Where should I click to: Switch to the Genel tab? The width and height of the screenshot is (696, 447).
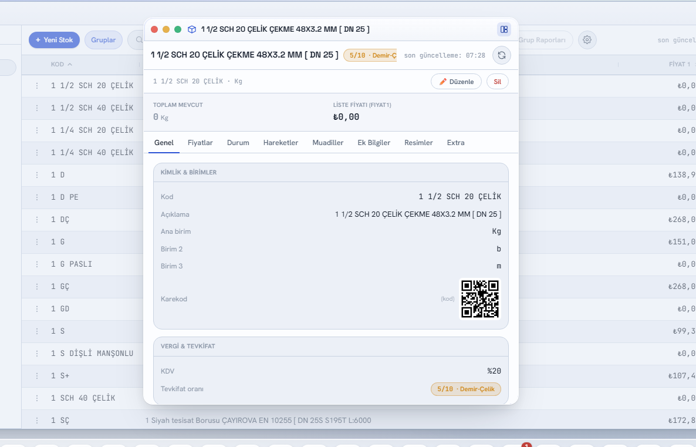(x=164, y=143)
